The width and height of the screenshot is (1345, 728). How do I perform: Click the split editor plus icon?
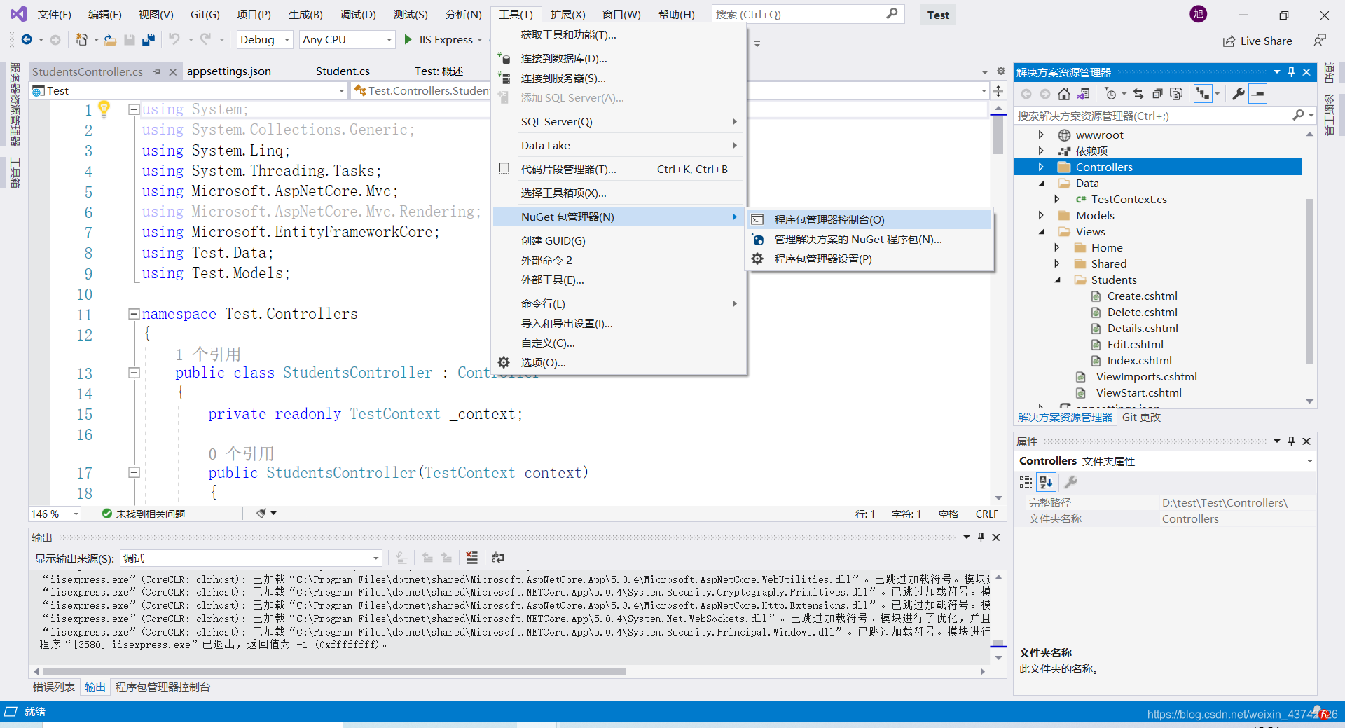[x=999, y=91]
